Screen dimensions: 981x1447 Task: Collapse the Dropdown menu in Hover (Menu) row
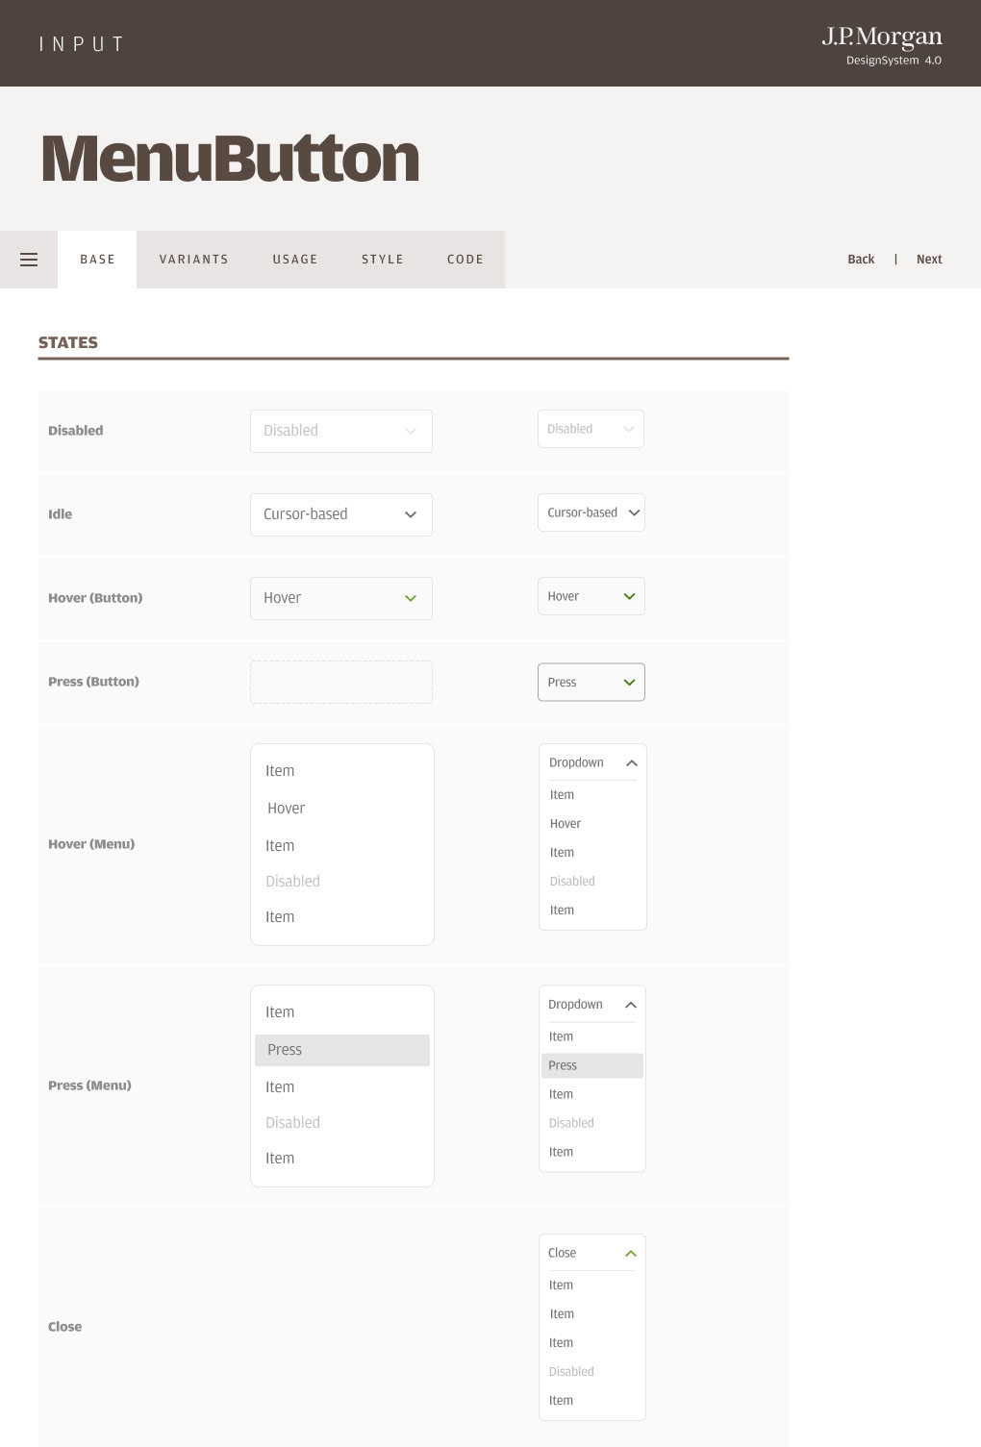pos(632,763)
